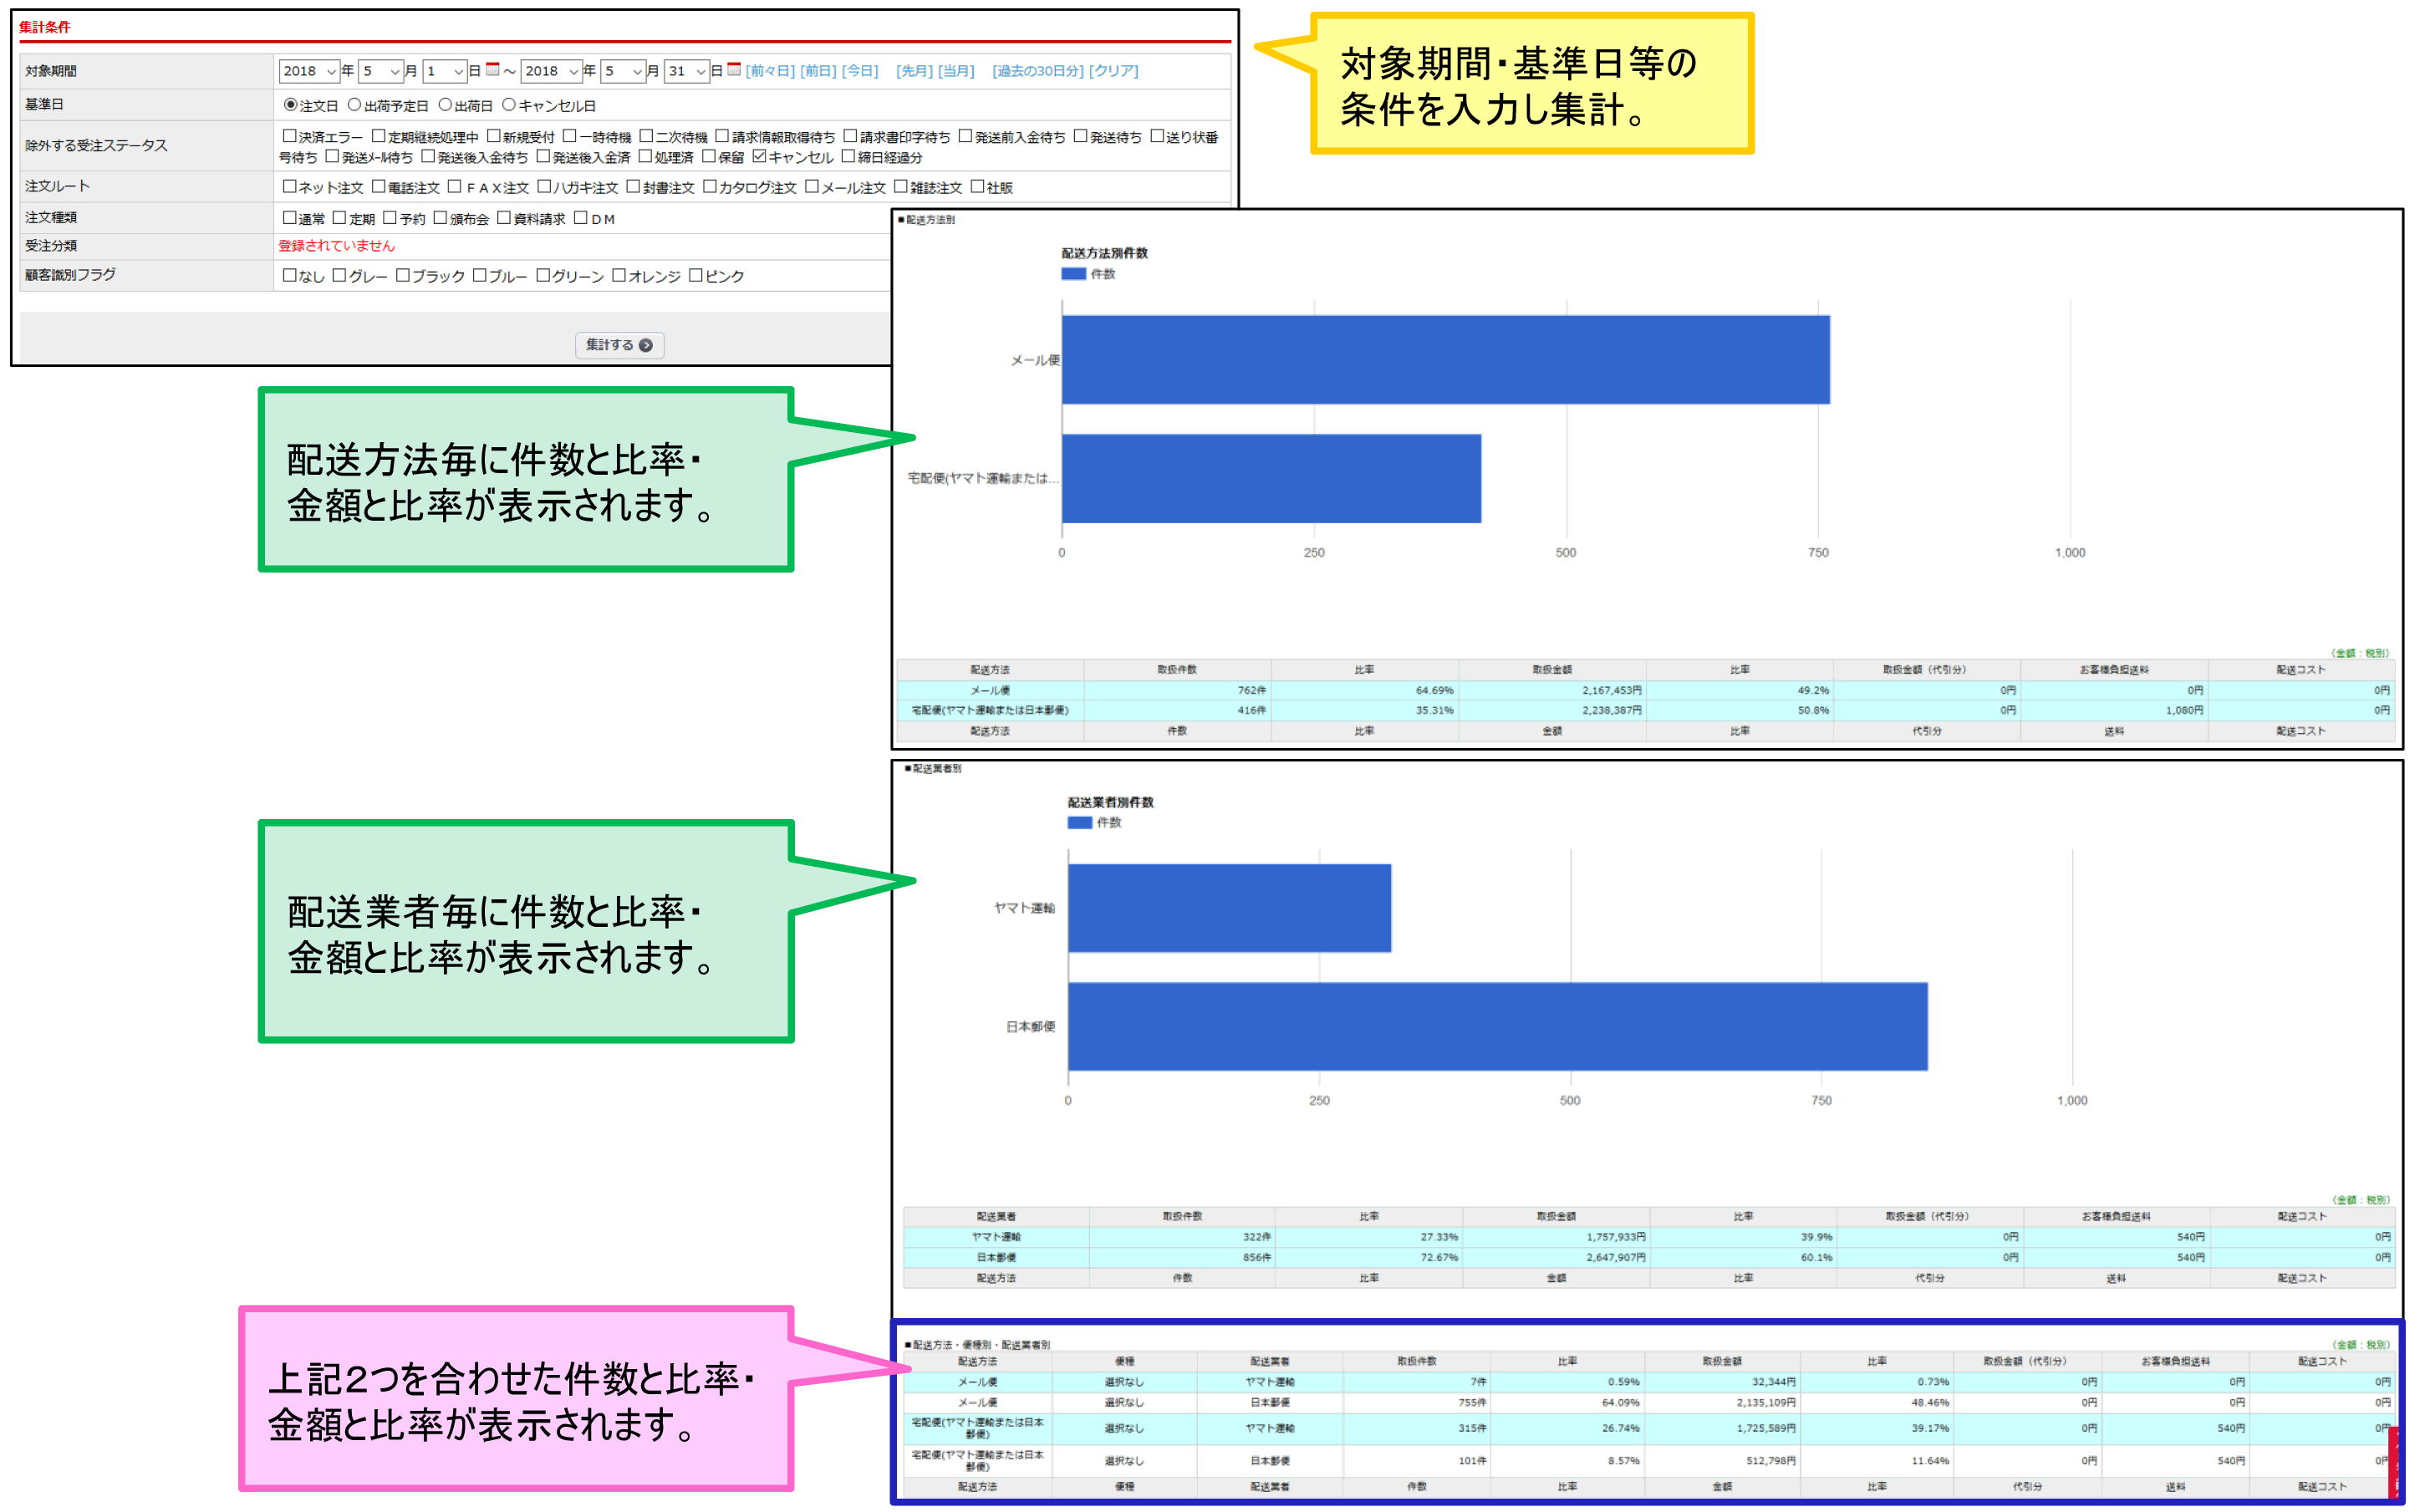Tick the ブルー customer flag checkbox

[x=479, y=276]
